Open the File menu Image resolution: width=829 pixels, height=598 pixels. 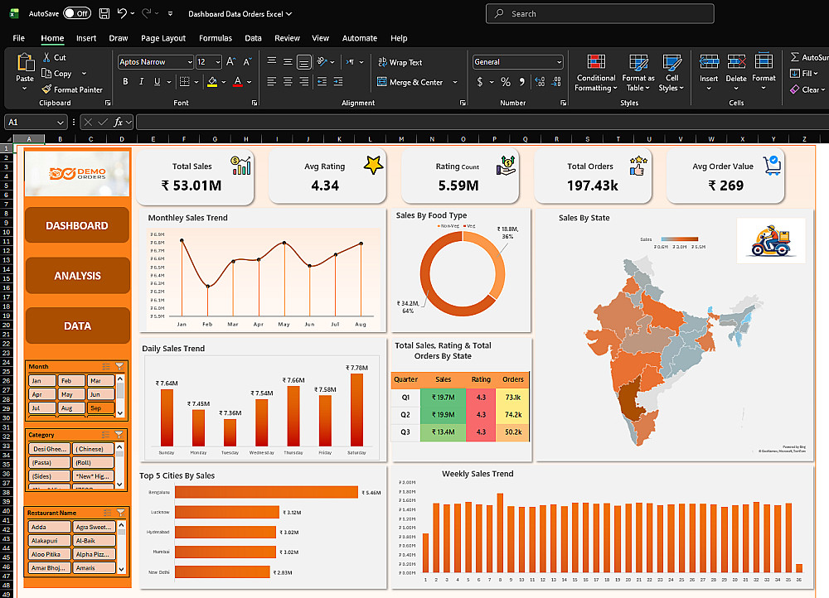tap(18, 38)
